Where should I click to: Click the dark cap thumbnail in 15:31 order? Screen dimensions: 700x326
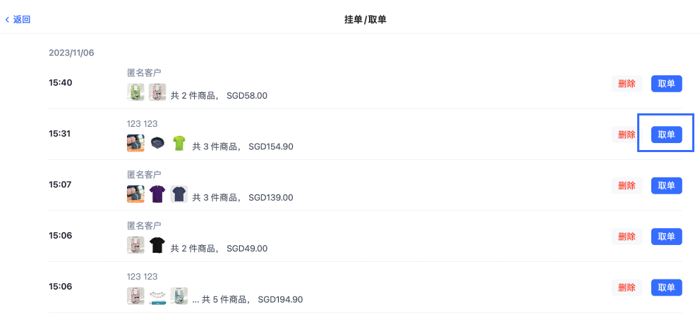pyautogui.click(x=157, y=143)
